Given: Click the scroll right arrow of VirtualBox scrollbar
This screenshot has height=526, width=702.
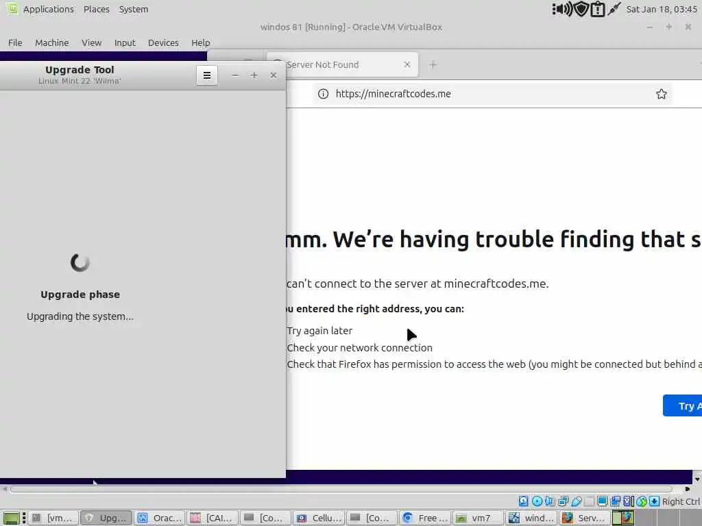Looking at the screenshot, I should [688, 489].
